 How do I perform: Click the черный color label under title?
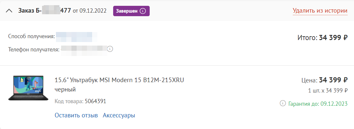(65, 90)
